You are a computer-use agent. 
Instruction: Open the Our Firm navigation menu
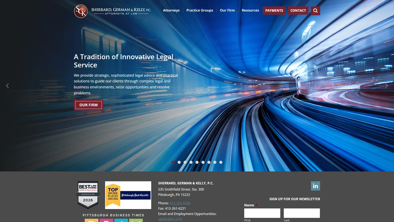[x=227, y=10]
